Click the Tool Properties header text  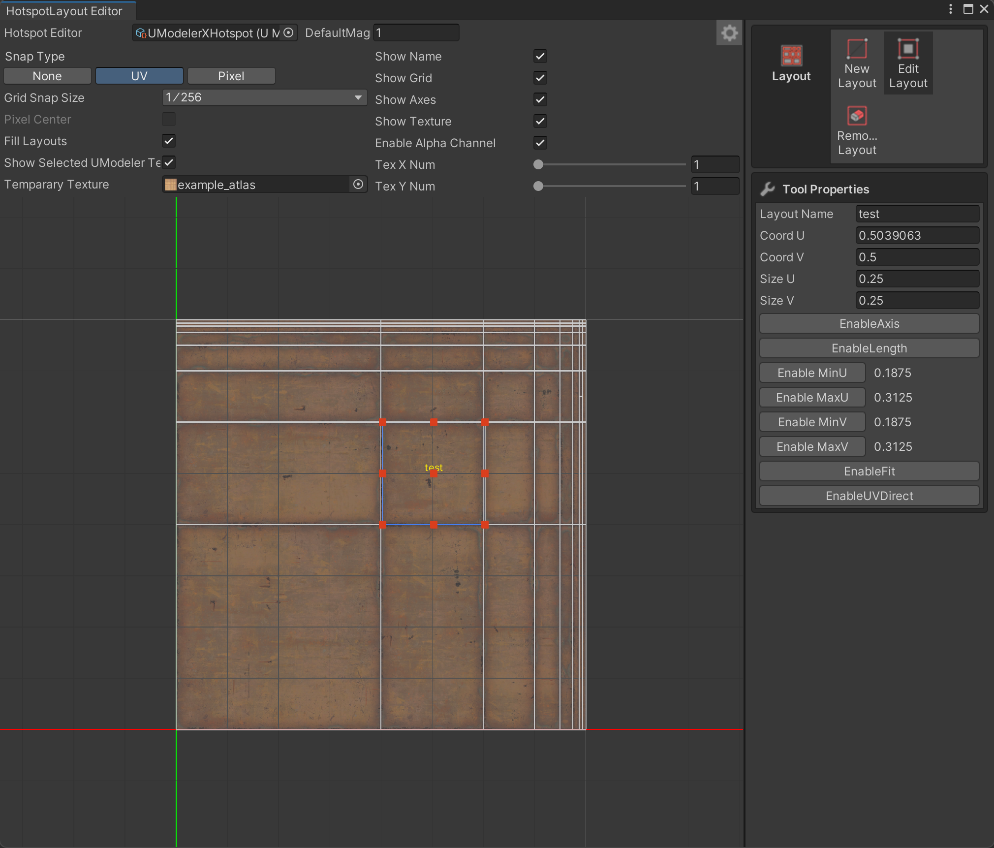point(826,189)
